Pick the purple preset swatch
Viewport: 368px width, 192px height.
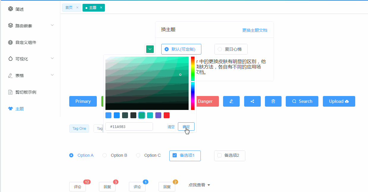[158, 115]
